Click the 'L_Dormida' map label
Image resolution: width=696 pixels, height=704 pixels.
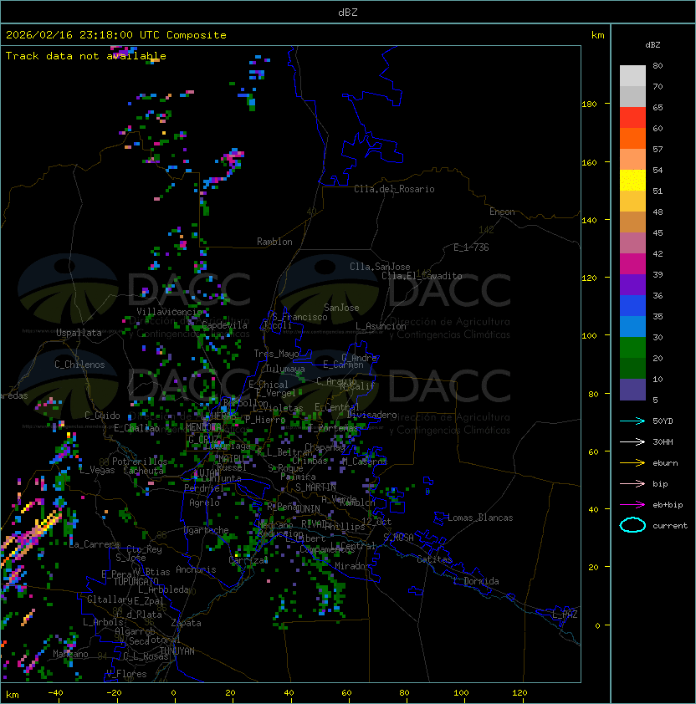[x=476, y=581]
